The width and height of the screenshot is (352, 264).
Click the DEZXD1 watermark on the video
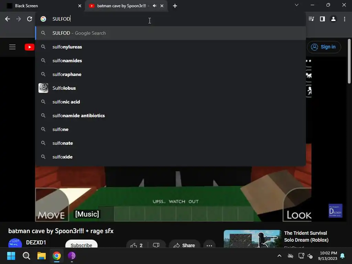(335, 211)
